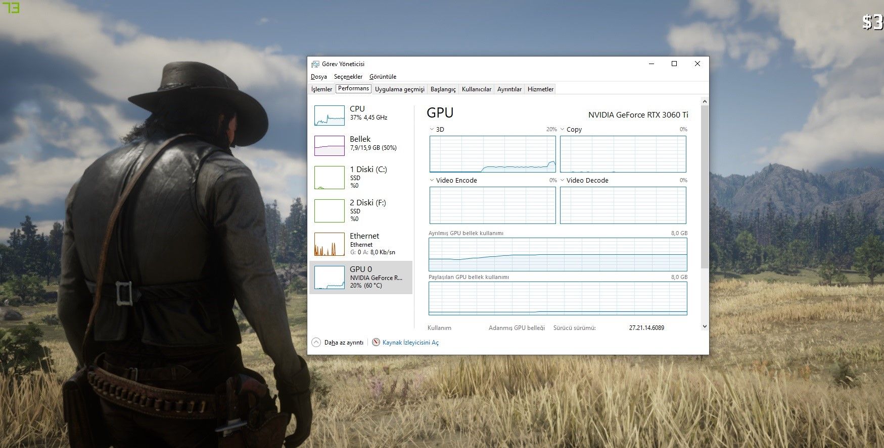
Task: Click the Video Encode usage graph
Action: point(493,205)
